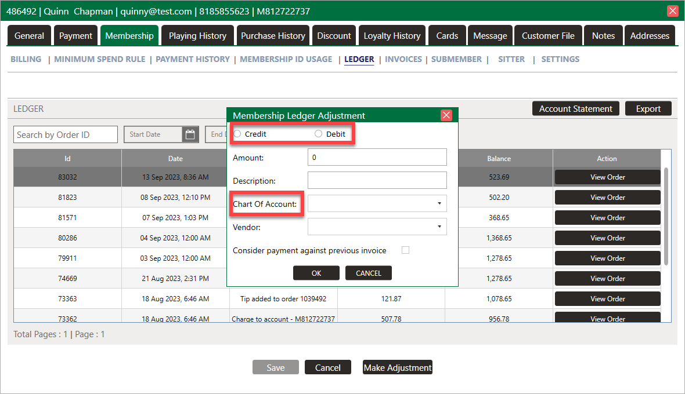685x394 pixels.
Task: View Order for ledger entry 79911
Action: (x=607, y=258)
